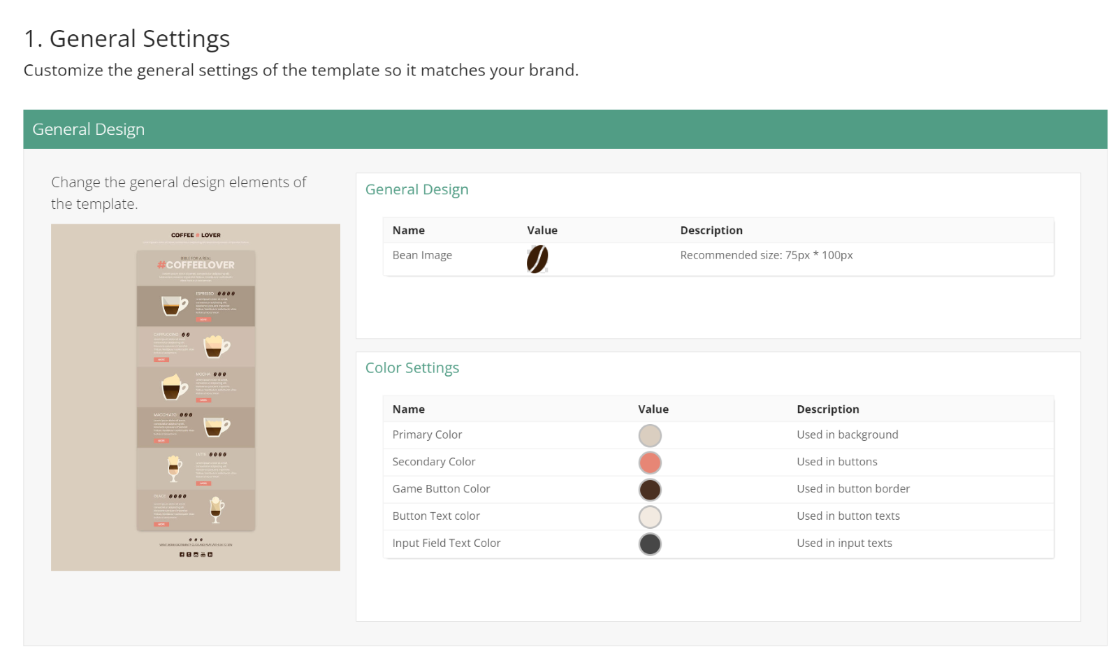Click the Tumblr icon in the template footer

pyautogui.click(x=189, y=554)
